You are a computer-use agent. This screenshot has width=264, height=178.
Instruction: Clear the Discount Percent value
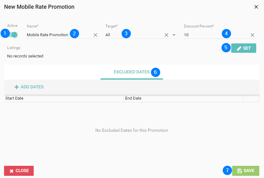(252, 35)
